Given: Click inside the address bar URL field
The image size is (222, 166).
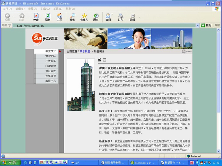Looking at the screenshot, I should coord(104,25).
